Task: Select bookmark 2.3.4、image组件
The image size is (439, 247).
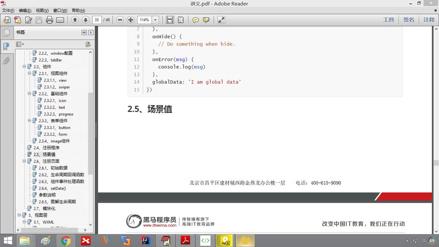Action: (54, 141)
